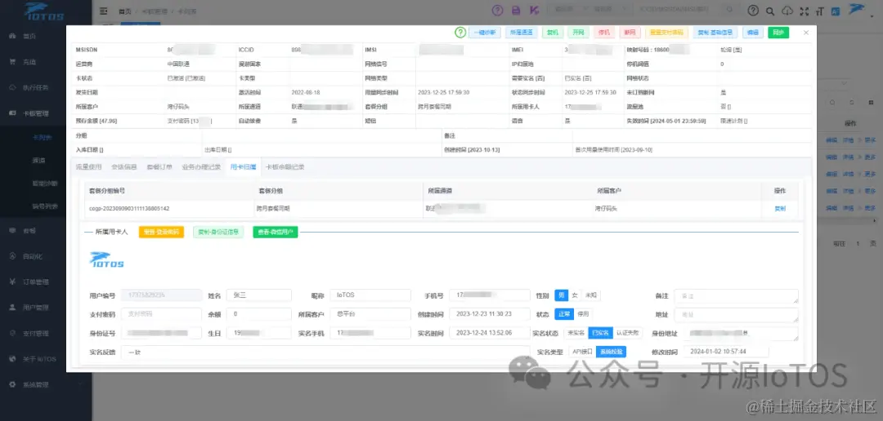Viewport: 883px width, 421px height.
Task: Click the 一键诊断 button
Action: [484, 33]
